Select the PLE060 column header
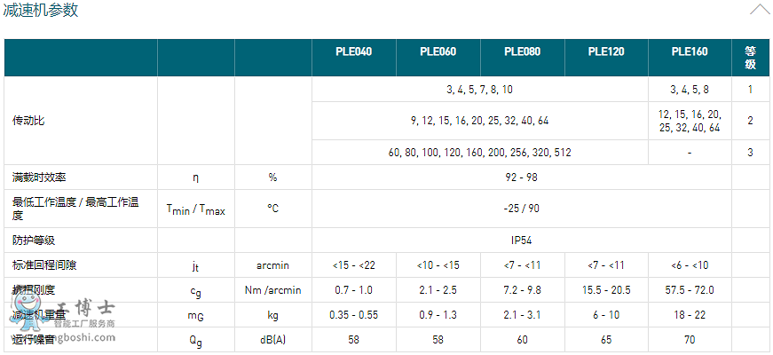Image resolution: width=773 pixels, height=355 pixels. (438, 52)
